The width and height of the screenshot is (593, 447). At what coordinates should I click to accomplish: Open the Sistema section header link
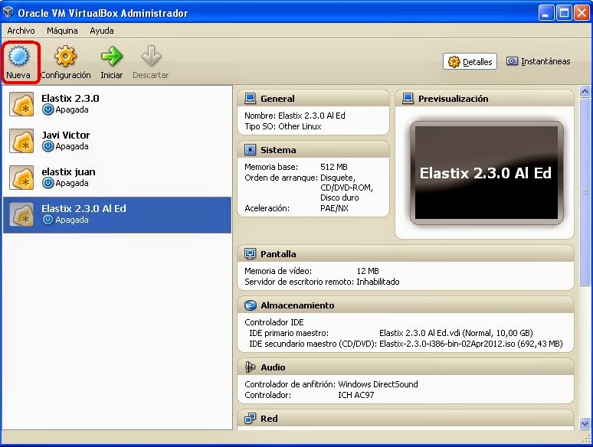coord(278,150)
